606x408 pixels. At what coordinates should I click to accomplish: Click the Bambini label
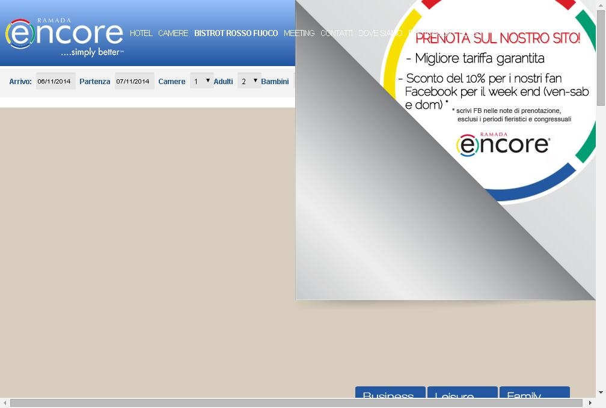(x=275, y=82)
